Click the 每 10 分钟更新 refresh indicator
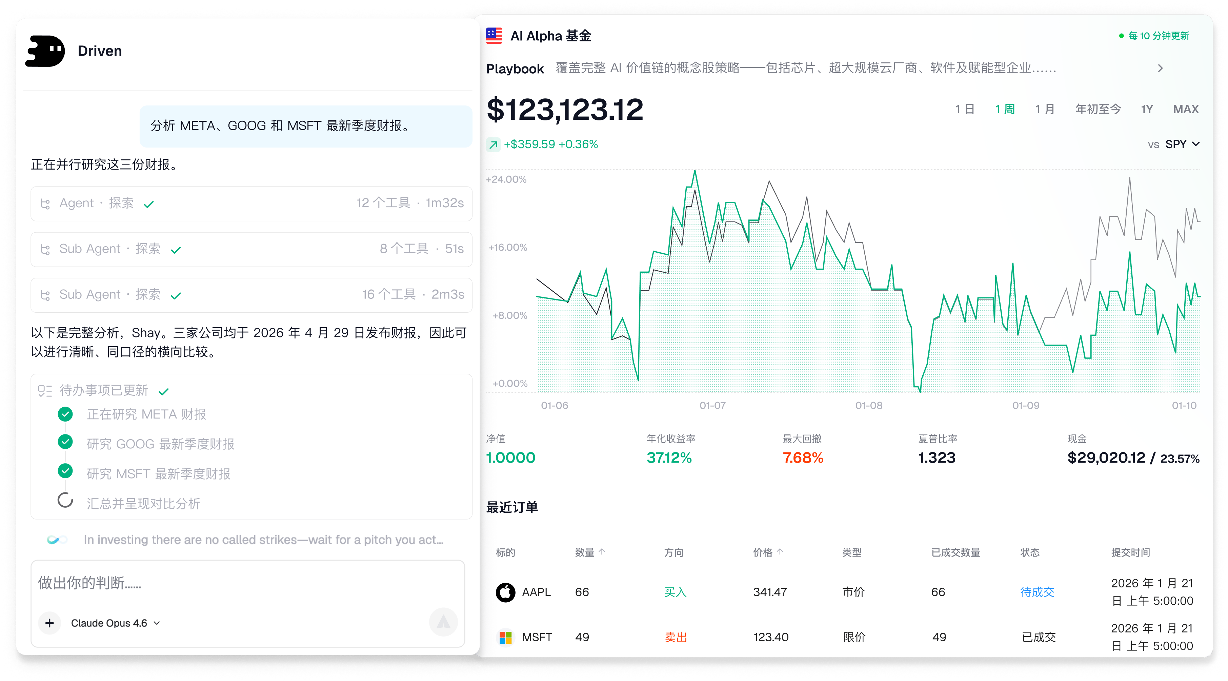Image resolution: width=1228 pixels, height=681 pixels. click(1154, 36)
